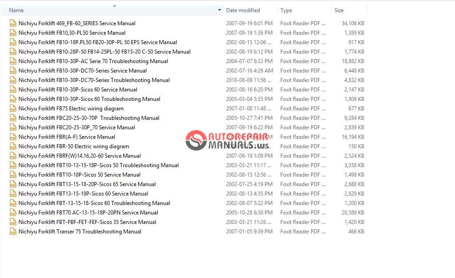Click date '2007-01-05 9:39 PM'
455x278 pixels.
pos(249,232)
